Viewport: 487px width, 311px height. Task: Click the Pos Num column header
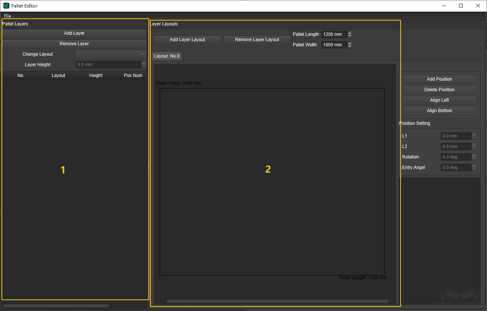pos(133,76)
